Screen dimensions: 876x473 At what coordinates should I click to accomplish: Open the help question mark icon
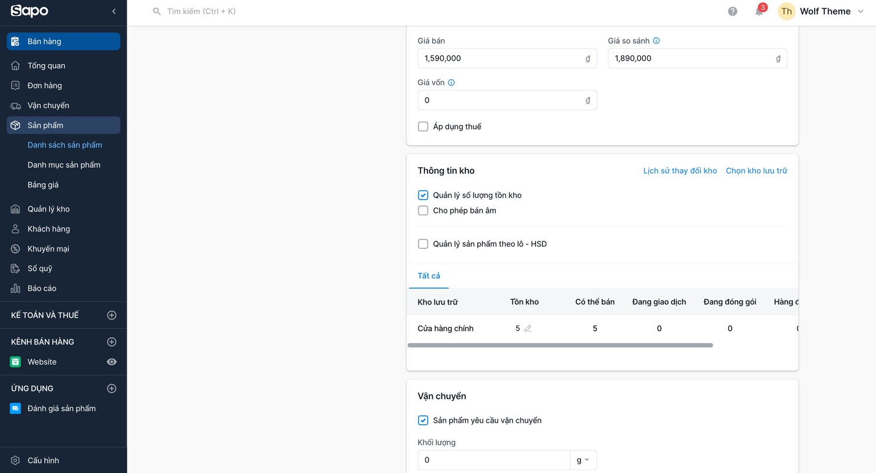click(732, 11)
